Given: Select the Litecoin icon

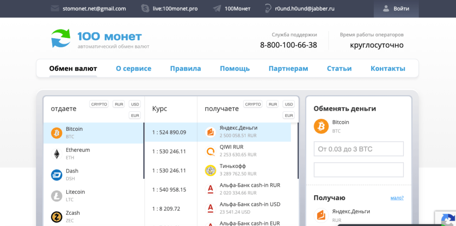Looking at the screenshot, I should [x=57, y=196].
